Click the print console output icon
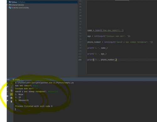Viewport: 157px width, 122px height. (11, 98)
